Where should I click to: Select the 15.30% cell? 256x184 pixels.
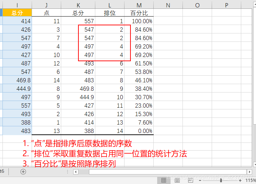139,114
